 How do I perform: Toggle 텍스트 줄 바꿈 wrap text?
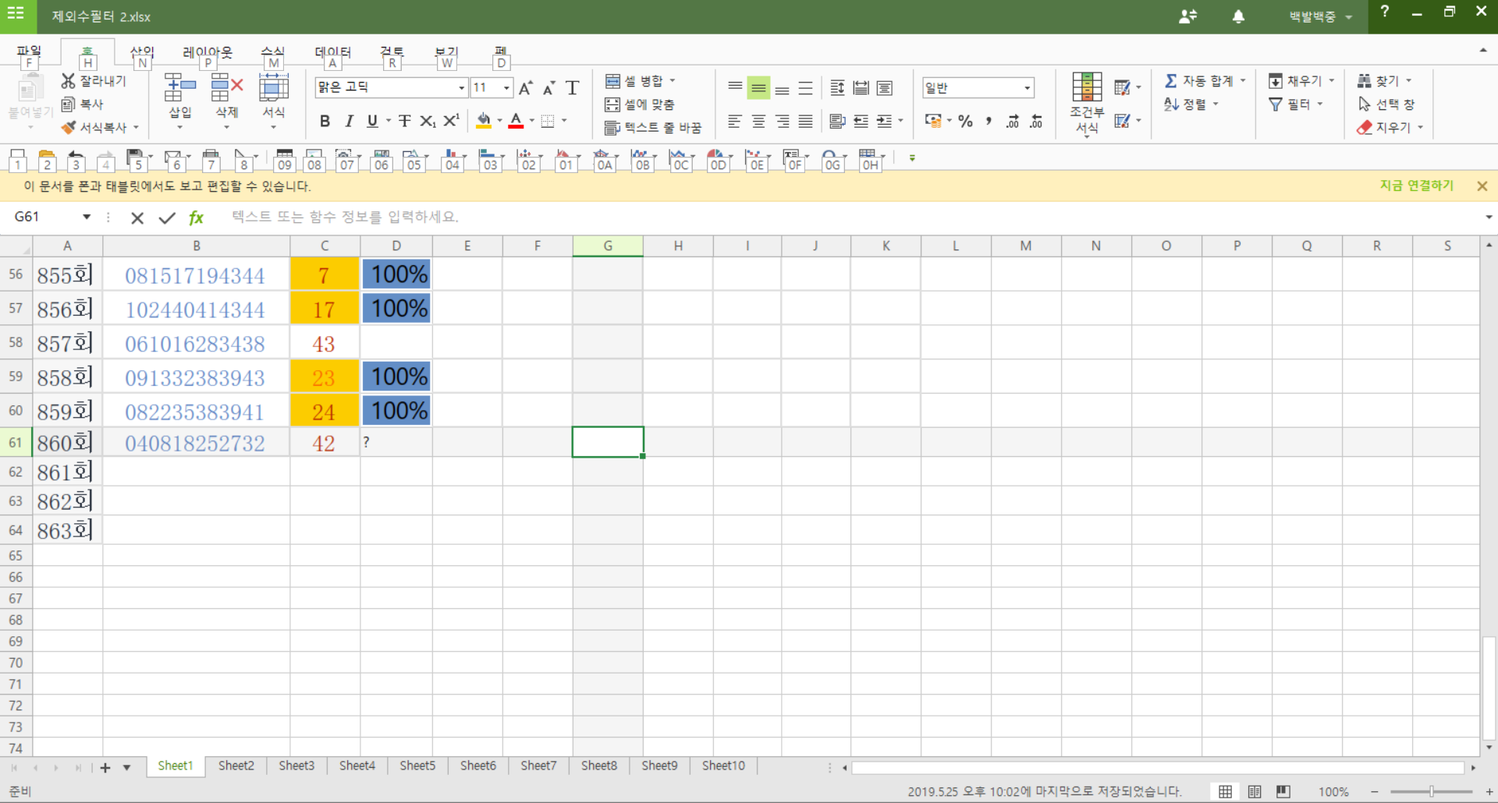[653, 127]
